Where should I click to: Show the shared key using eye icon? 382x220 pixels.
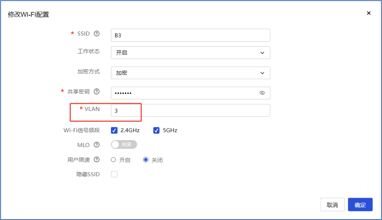pyautogui.click(x=262, y=93)
